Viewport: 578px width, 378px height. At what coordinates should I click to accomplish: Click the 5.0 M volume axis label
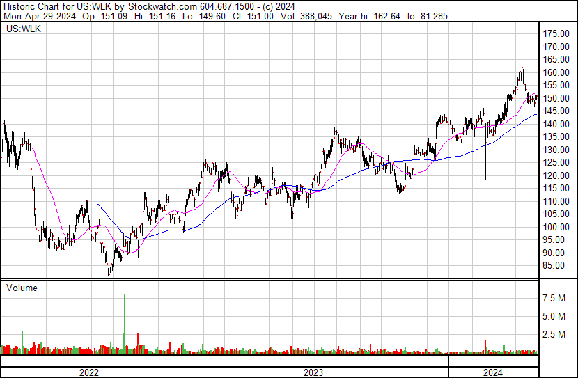[556, 317]
